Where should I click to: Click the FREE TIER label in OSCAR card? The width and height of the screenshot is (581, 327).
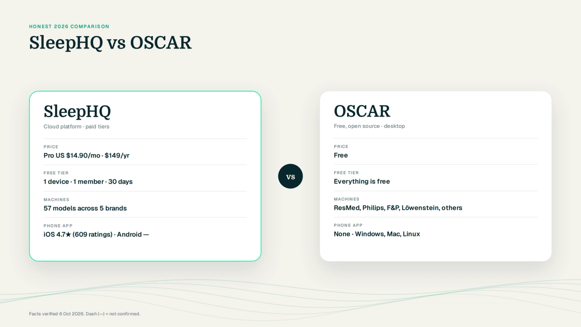coord(346,173)
